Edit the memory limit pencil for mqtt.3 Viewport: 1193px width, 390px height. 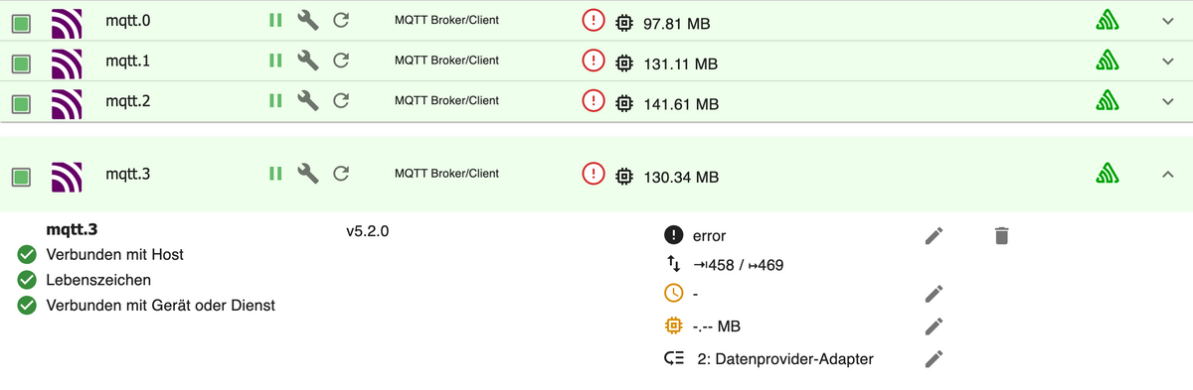point(933,325)
